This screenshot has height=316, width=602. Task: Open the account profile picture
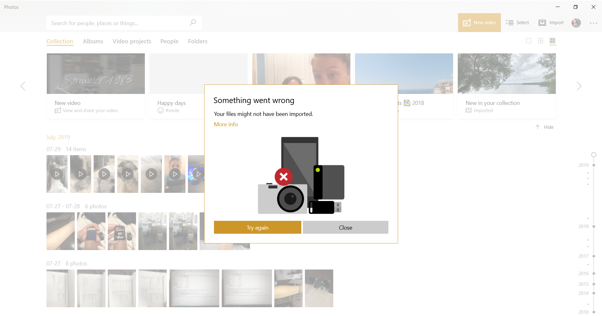click(x=576, y=23)
